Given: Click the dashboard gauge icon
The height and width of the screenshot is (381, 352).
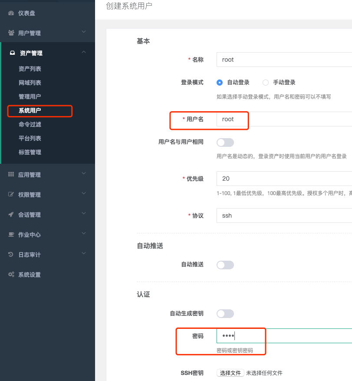Looking at the screenshot, I should click(x=11, y=13).
